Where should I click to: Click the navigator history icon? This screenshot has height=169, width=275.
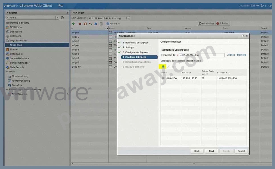point(62,18)
